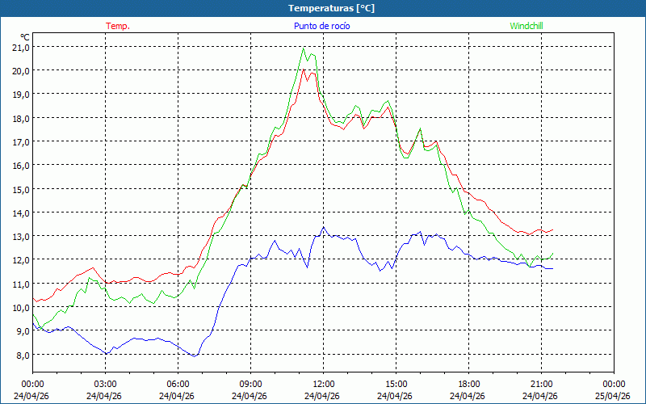Click the 21,0 y-axis value

click(20, 47)
